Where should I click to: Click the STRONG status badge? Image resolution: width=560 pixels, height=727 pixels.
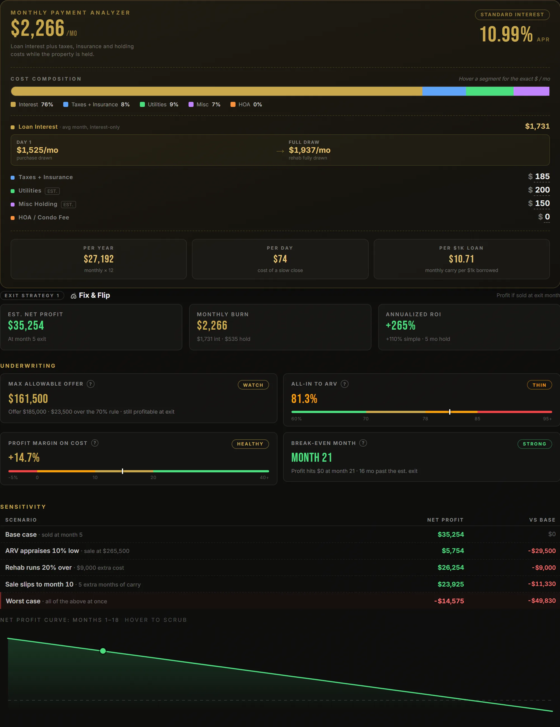click(535, 444)
